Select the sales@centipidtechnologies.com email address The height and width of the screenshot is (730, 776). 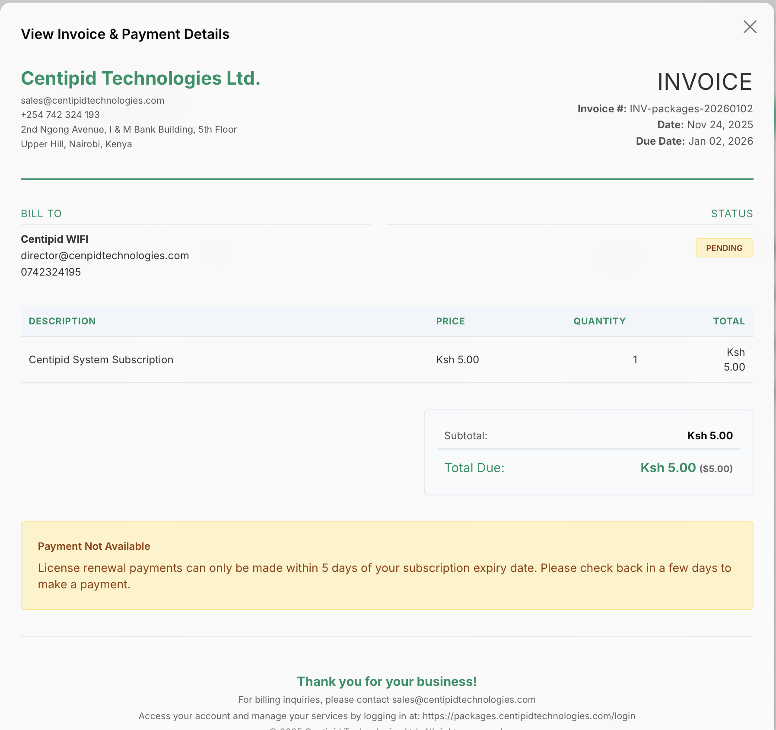[x=92, y=100]
